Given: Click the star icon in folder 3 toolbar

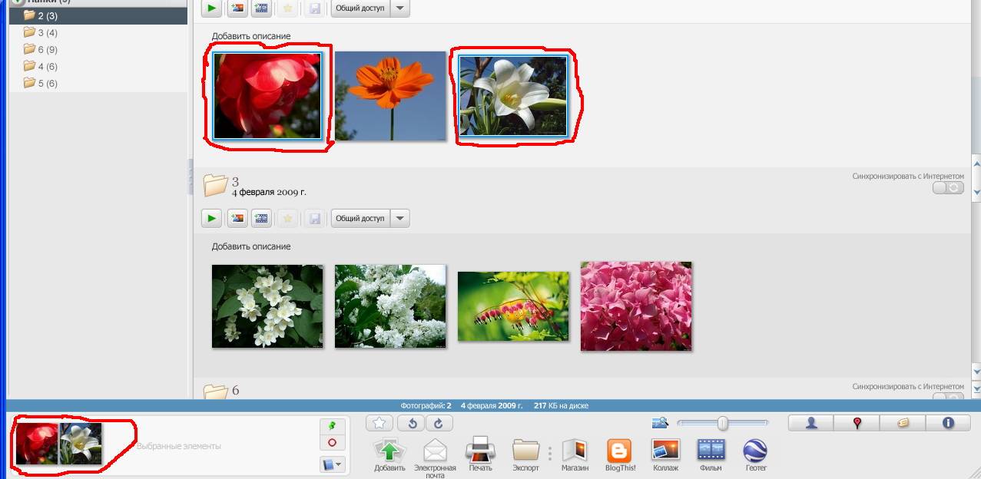Looking at the screenshot, I should (288, 218).
